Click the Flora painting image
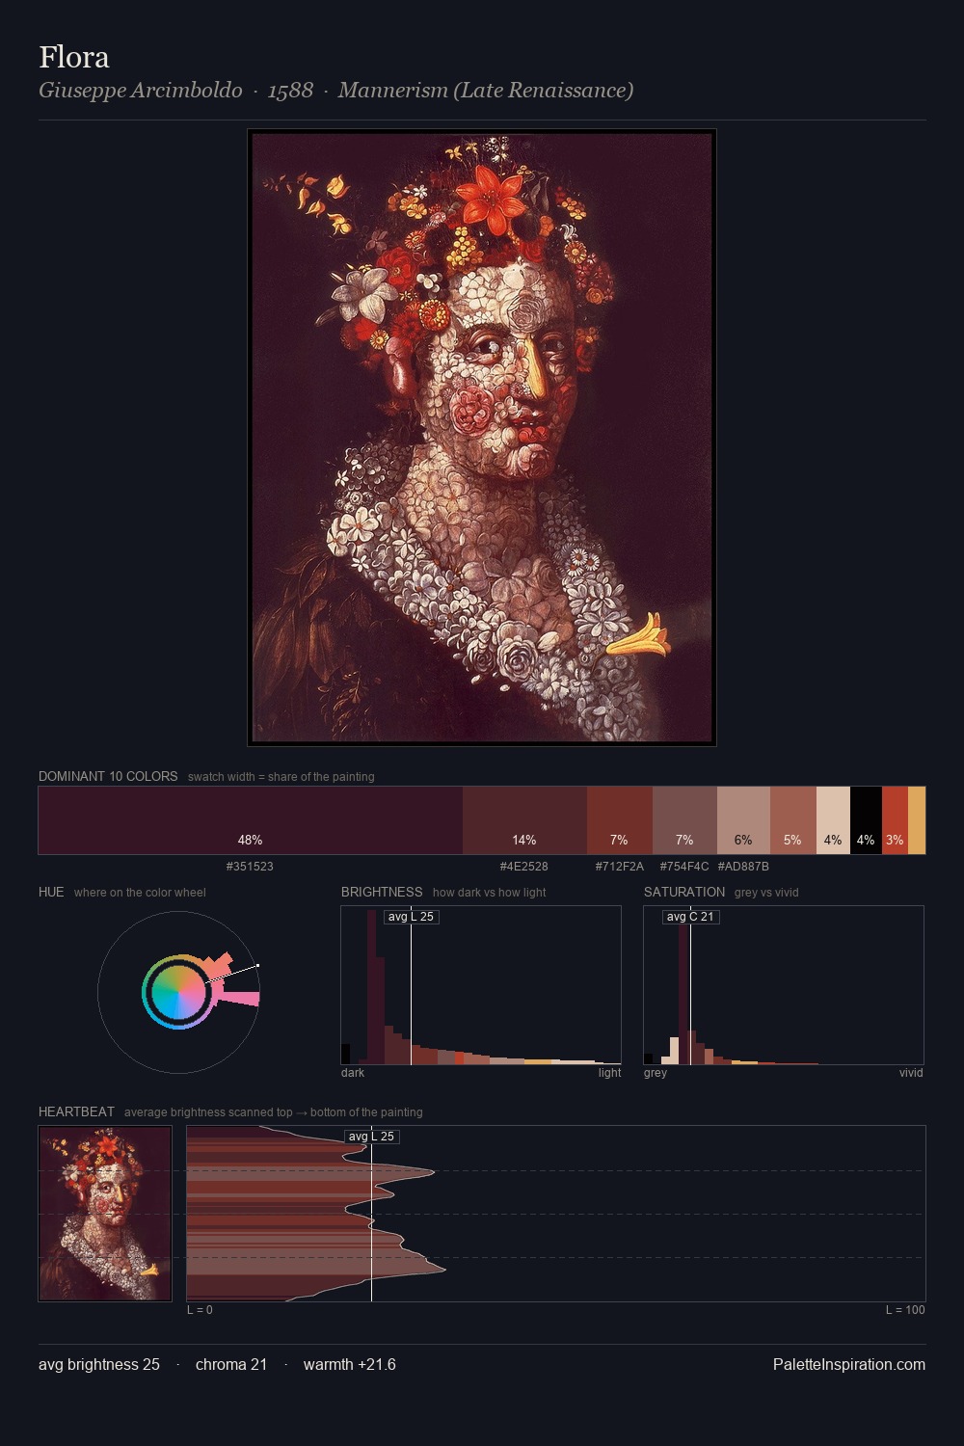 click(x=482, y=438)
